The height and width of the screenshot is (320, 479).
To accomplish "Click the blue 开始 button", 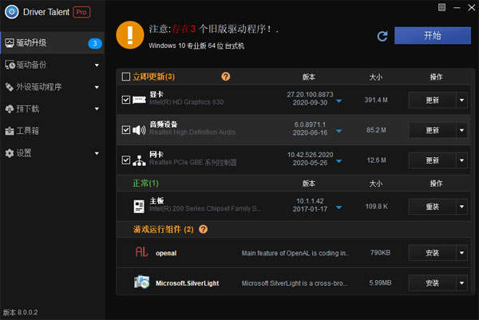I will [x=433, y=36].
